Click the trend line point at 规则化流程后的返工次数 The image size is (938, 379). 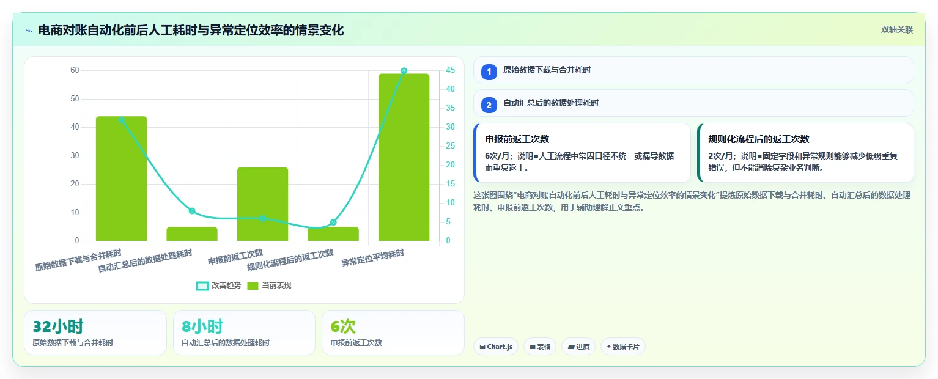pyautogui.click(x=333, y=223)
